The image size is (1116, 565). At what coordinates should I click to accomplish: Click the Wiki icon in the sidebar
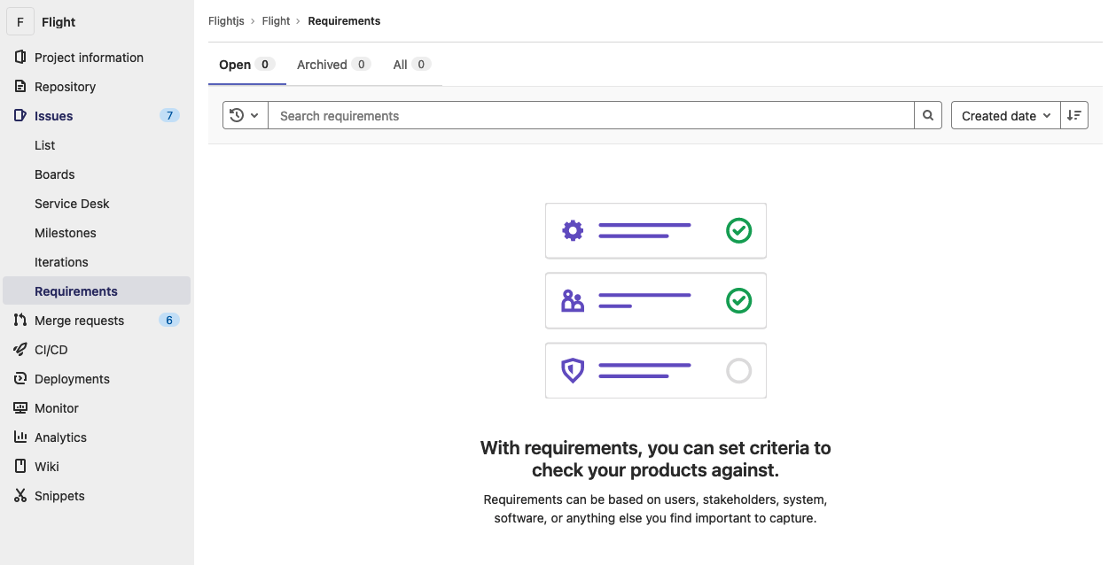point(19,466)
